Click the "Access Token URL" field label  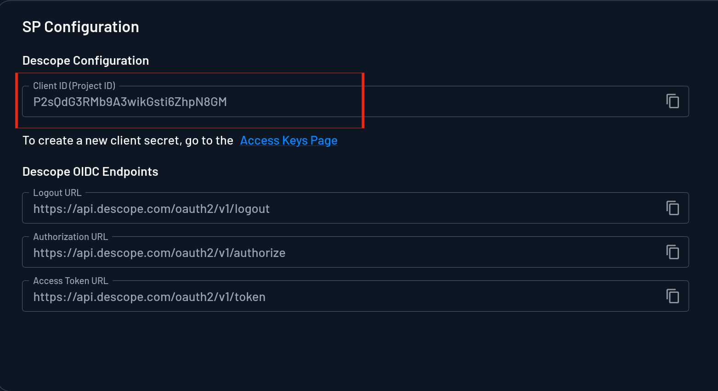70,281
